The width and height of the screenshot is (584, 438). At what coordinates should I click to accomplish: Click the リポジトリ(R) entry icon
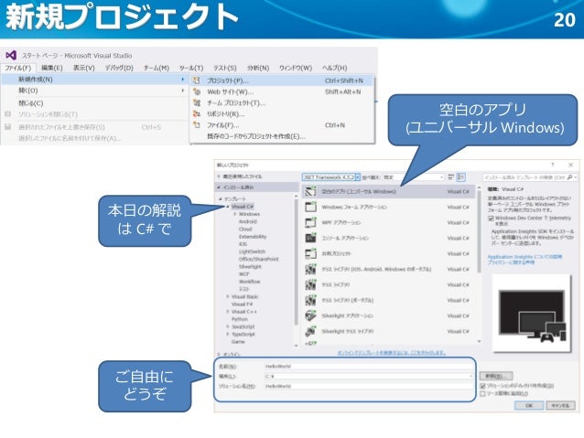click(x=197, y=114)
